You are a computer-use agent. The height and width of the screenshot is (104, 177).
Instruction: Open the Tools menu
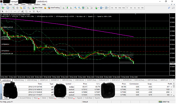[30, 5]
